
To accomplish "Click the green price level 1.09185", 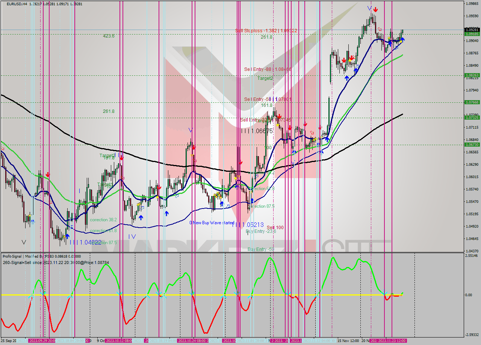I will 472,34.
